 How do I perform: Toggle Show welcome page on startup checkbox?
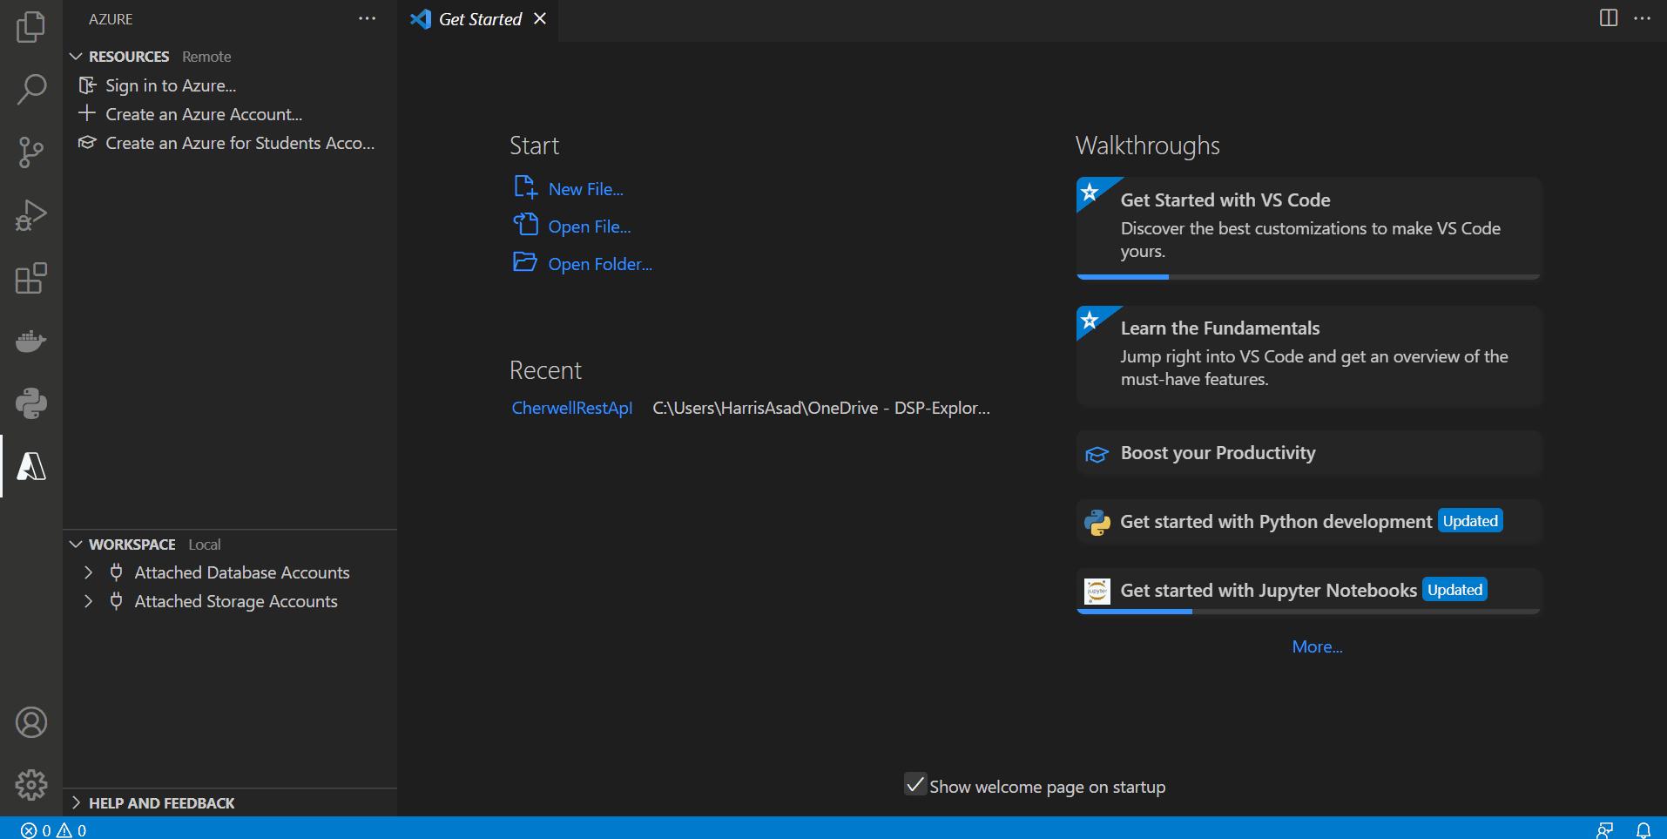coord(915,785)
